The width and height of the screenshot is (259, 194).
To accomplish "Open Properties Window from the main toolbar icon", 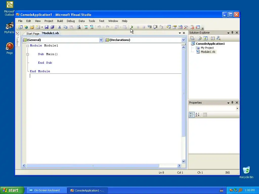I will pos(175,27).
